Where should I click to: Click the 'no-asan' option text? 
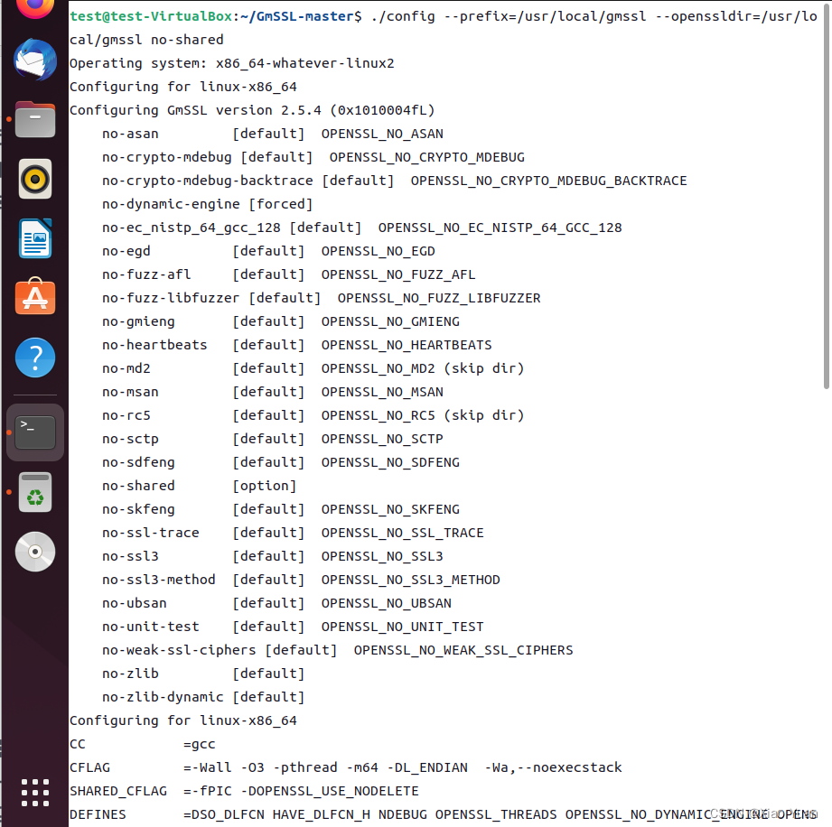(x=130, y=134)
